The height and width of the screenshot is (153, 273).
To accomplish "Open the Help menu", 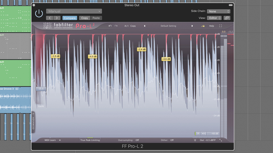I will pos(212,26).
